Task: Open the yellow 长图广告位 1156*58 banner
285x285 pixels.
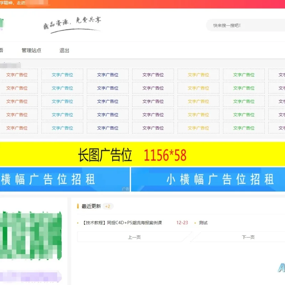Action: (x=142, y=154)
